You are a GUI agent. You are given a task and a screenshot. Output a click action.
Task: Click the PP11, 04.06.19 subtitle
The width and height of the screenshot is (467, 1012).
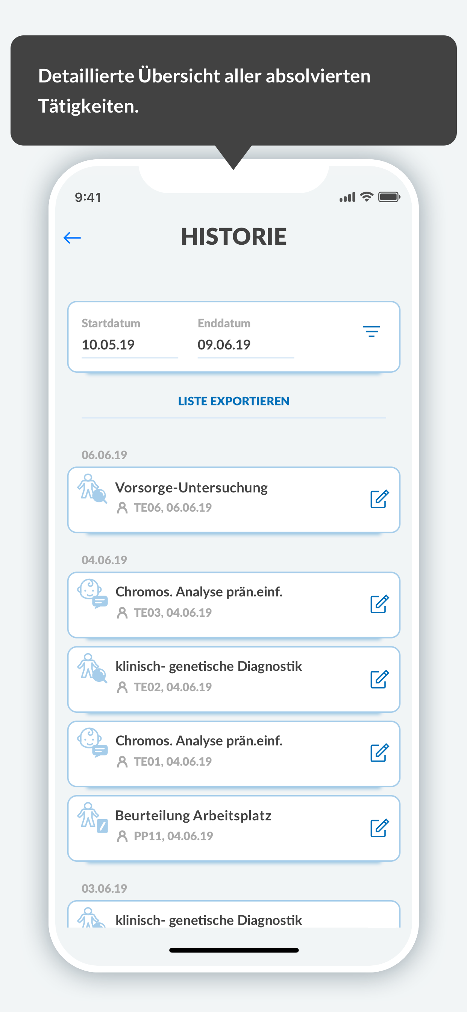(173, 836)
